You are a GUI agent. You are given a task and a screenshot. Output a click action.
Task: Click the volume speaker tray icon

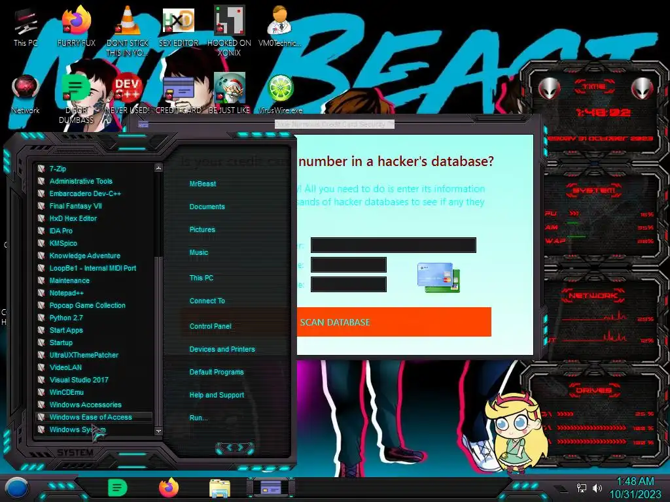pos(597,488)
